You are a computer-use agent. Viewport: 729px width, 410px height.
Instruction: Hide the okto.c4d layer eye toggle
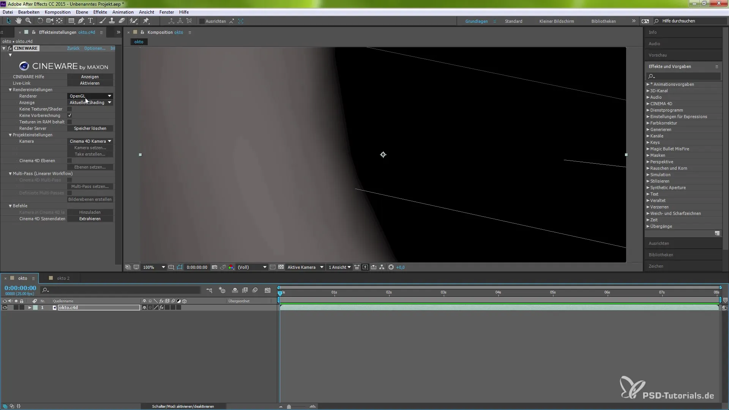click(x=5, y=307)
